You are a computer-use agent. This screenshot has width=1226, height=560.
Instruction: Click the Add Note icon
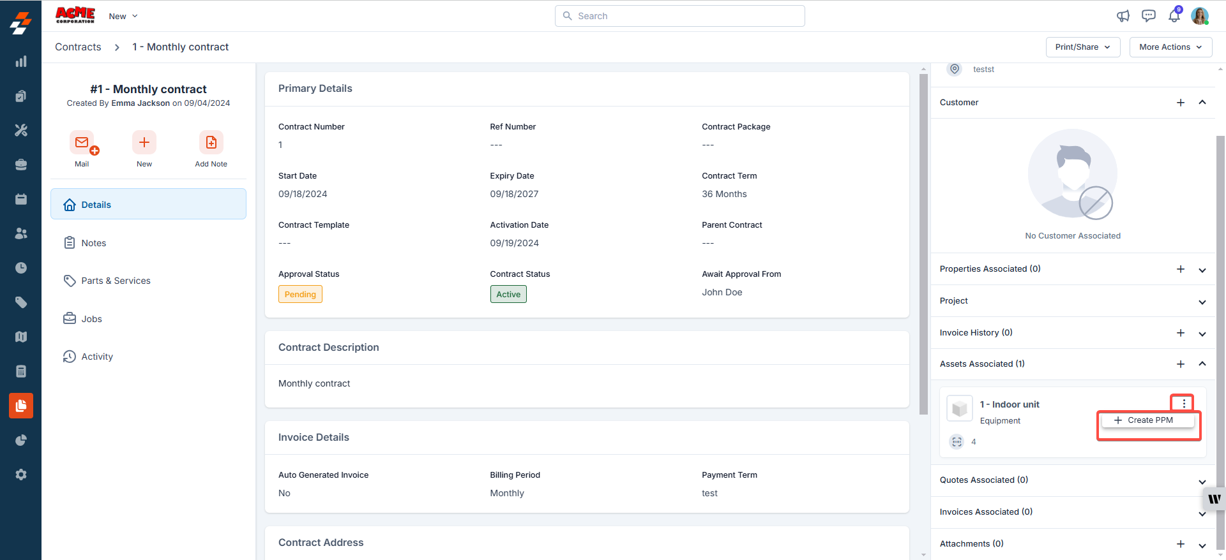pos(211,143)
